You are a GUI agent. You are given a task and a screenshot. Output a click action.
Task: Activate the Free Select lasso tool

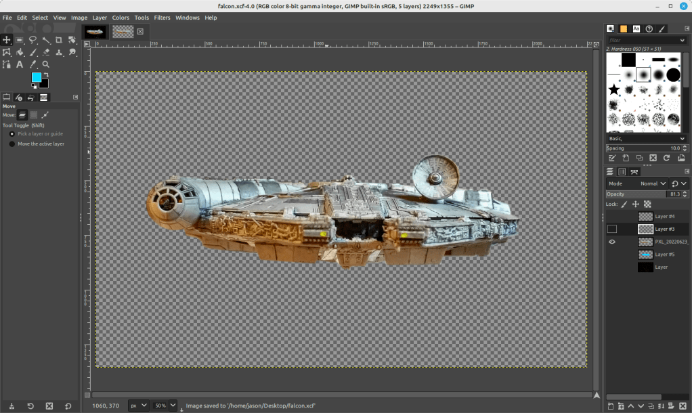coord(33,40)
